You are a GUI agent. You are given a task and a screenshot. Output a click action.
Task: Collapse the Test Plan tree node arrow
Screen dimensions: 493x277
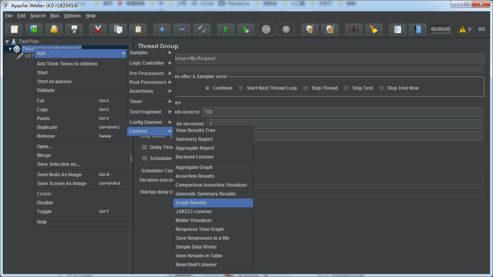tap(7, 42)
